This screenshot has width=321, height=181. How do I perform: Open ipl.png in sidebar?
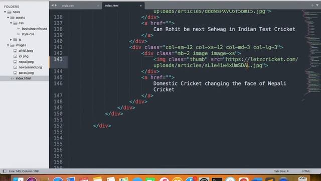click(x=24, y=56)
